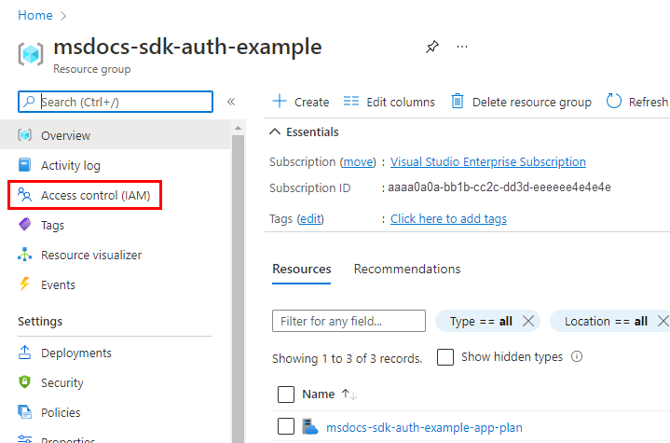Collapse the sidebar with double chevron

click(231, 102)
